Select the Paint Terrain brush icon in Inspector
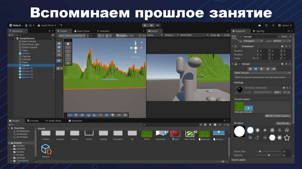 256,69
